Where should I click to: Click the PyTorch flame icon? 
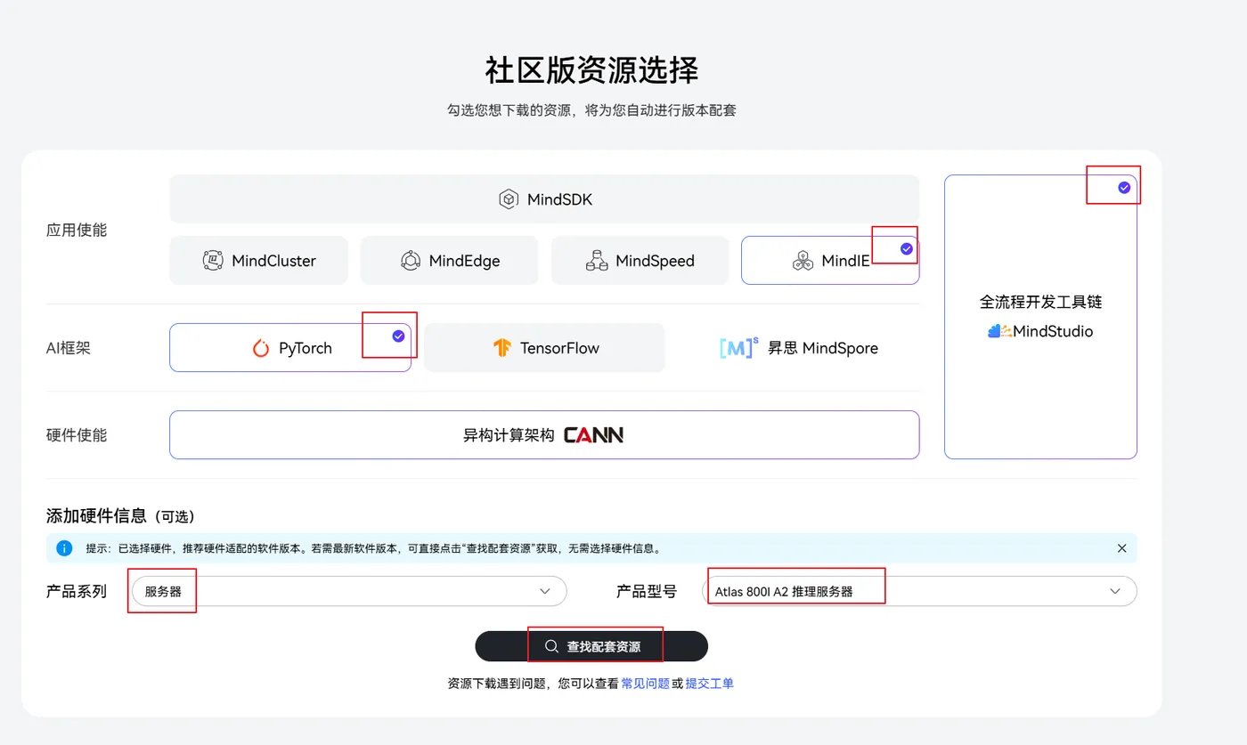[261, 348]
